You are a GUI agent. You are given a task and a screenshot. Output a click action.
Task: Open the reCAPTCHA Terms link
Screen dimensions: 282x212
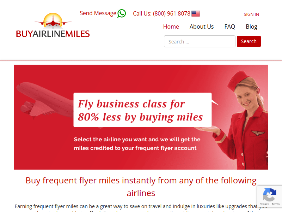point(276,204)
